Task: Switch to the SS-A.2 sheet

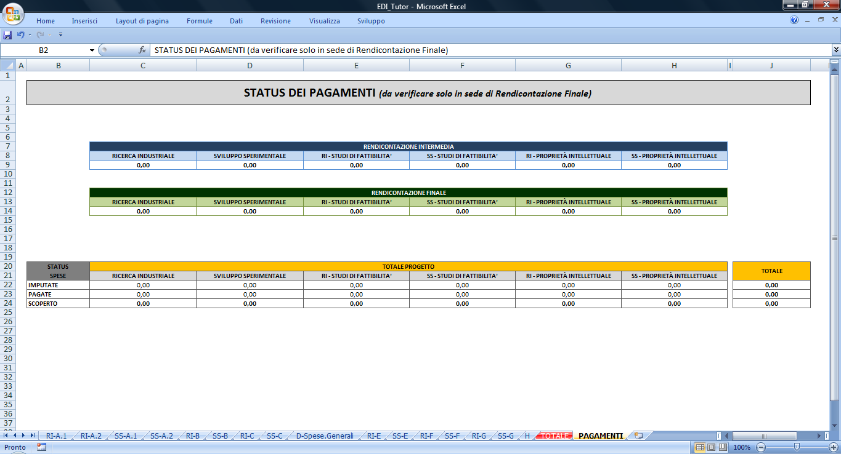Action: click(162, 436)
